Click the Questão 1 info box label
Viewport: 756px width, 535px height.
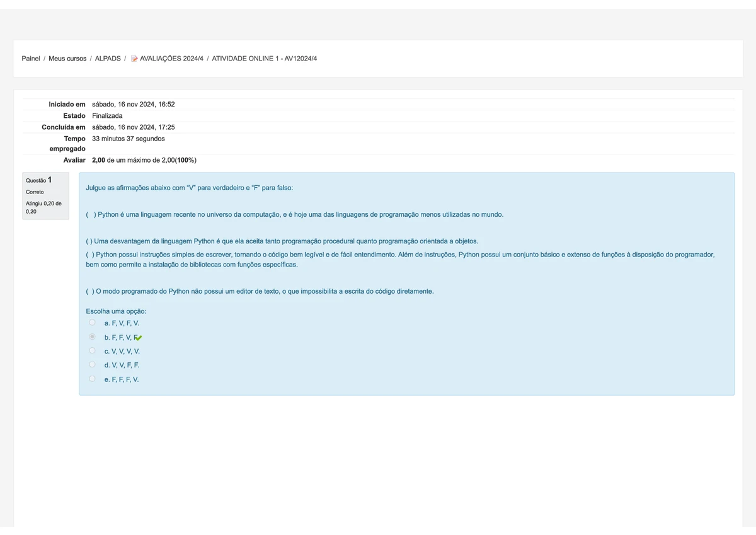point(39,180)
